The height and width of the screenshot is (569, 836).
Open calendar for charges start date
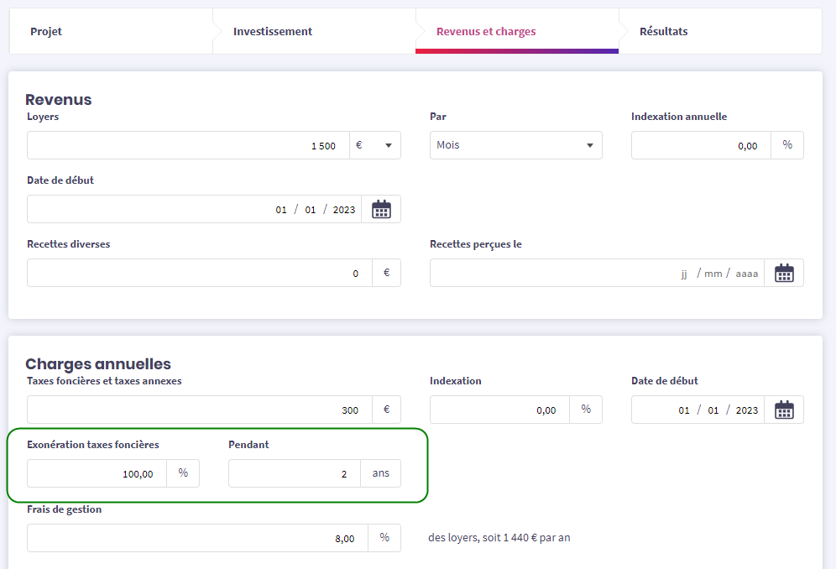784,410
